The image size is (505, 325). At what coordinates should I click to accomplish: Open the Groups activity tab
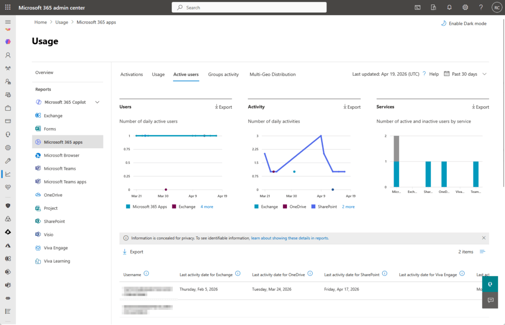(x=223, y=74)
